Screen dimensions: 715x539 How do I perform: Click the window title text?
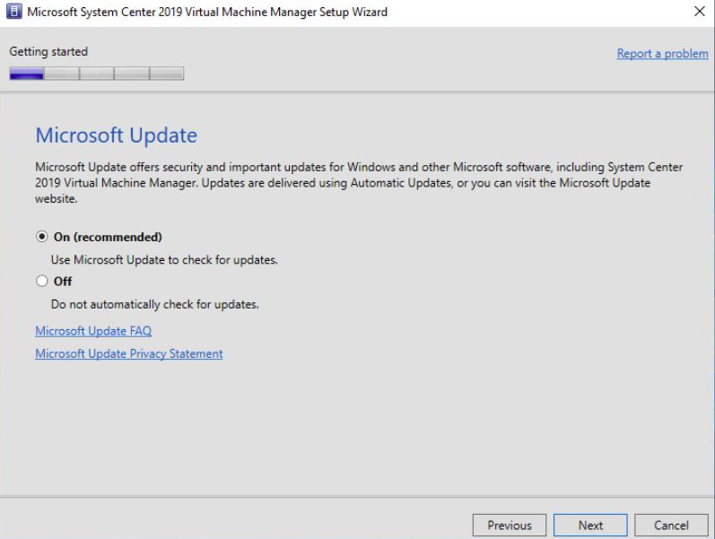point(207,12)
